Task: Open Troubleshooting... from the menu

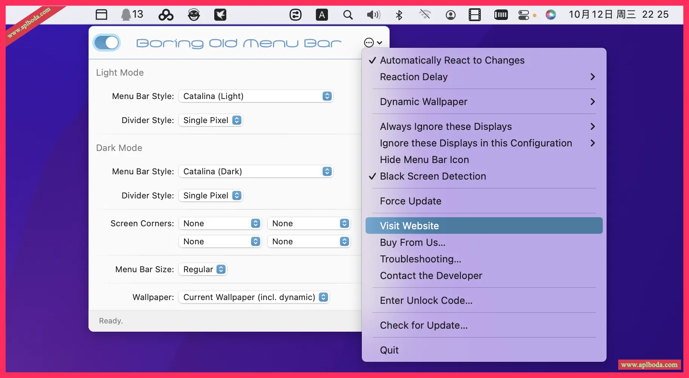Action: coord(484,259)
